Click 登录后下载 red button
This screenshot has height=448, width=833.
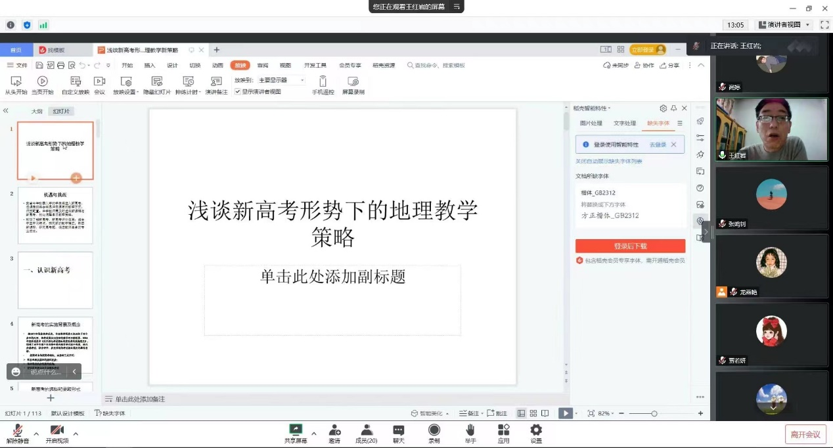[x=630, y=246]
